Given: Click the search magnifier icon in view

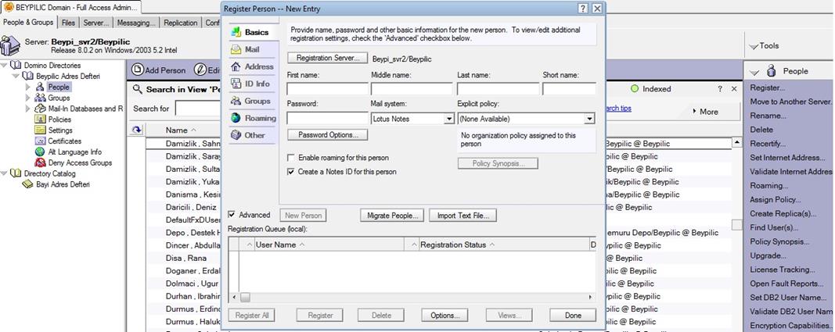Looking at the screenshot, I should pos(138,89).
